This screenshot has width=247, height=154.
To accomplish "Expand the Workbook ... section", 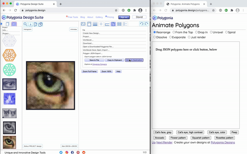I will (x=114, y=40).
